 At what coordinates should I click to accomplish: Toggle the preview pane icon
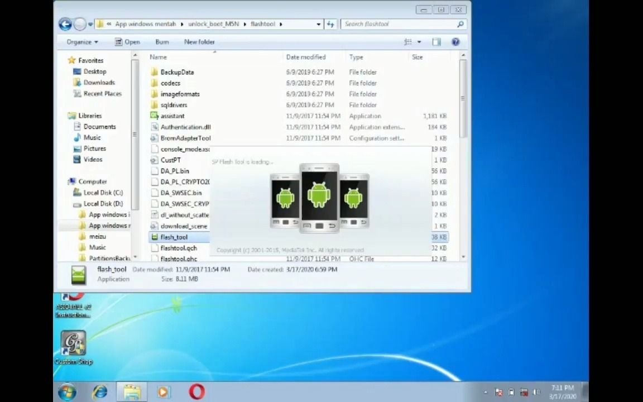pyautogui.click(x=436, y=42)
